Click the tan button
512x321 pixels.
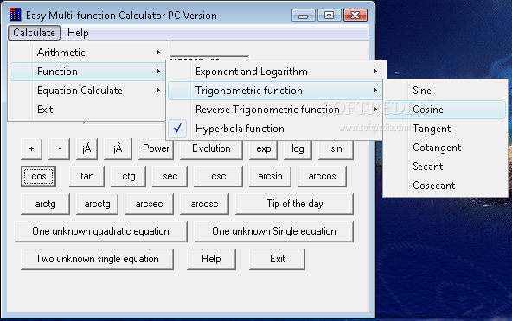(x=86, y=176)
